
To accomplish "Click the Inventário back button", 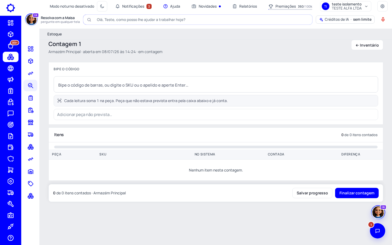I will (x=367, y=45).
